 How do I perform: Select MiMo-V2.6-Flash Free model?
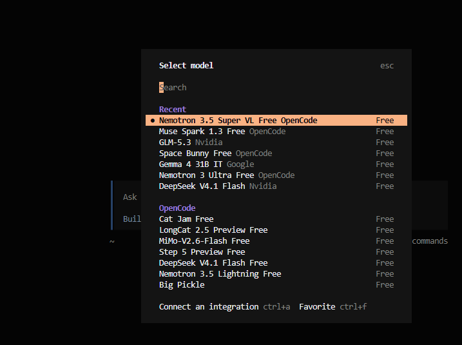pos(276,241)
